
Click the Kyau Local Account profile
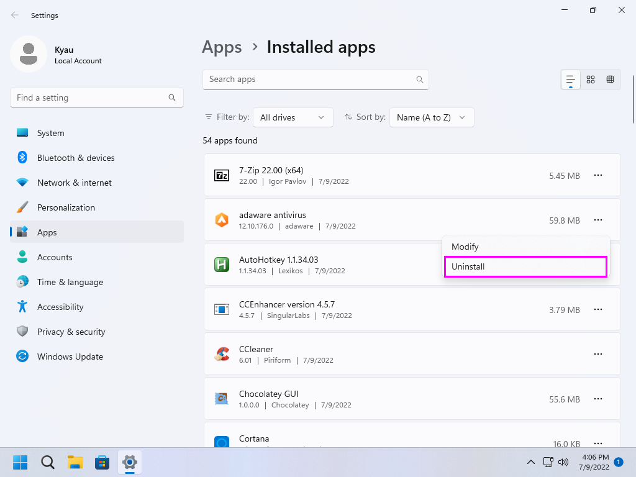coord(57,55)
